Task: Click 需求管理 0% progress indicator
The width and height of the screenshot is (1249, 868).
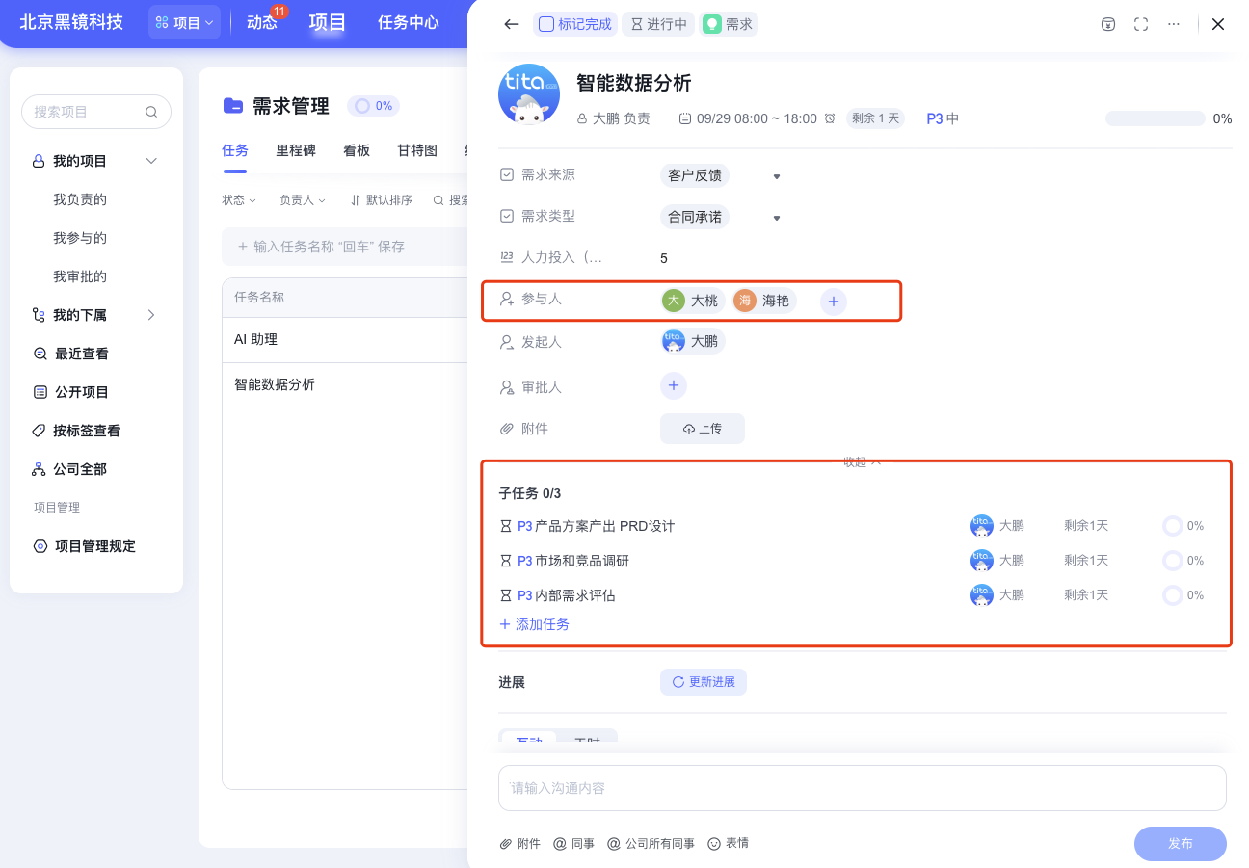Action: coord(373,106)
